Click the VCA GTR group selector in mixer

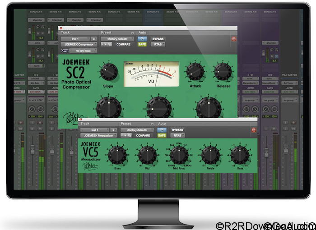[x=36, y=100]
